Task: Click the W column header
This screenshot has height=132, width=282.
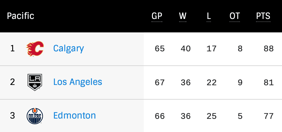Action: 183,16
